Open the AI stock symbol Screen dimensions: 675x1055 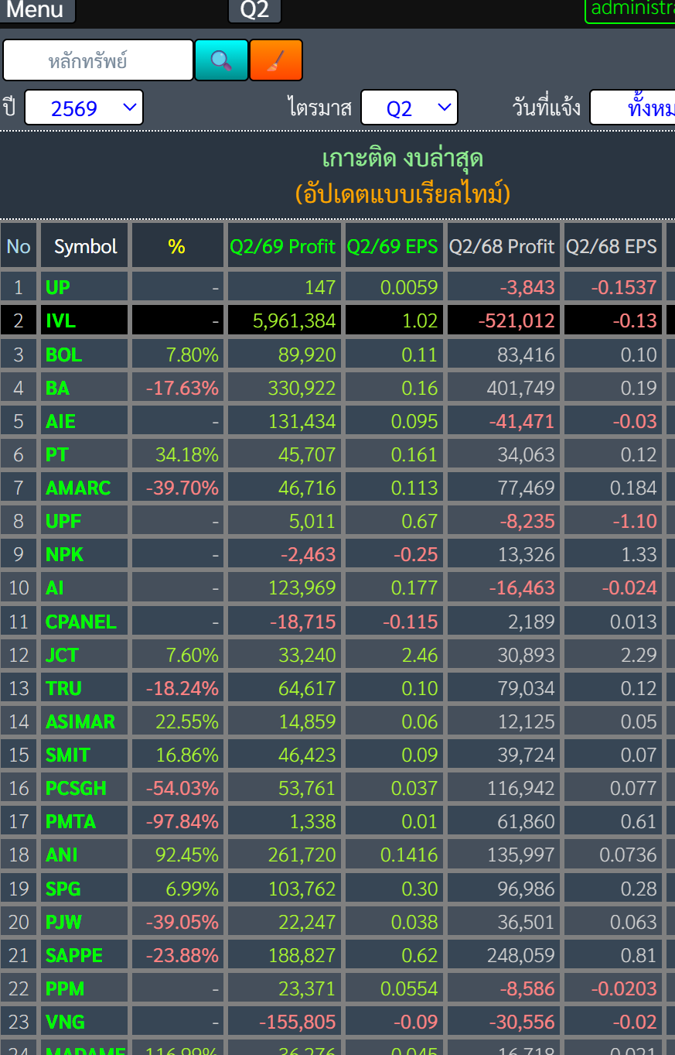[x=54, y=587]
